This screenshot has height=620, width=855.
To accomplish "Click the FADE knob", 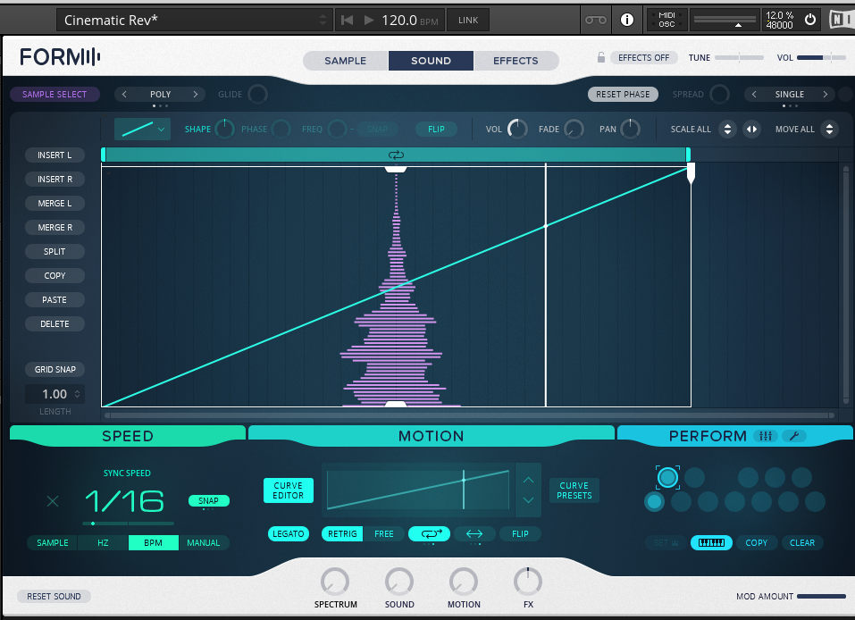I will pos(574,130).
